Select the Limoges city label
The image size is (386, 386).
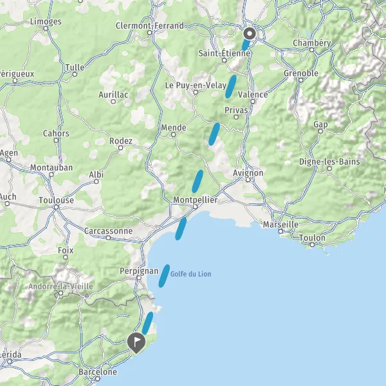coord(46,21)
